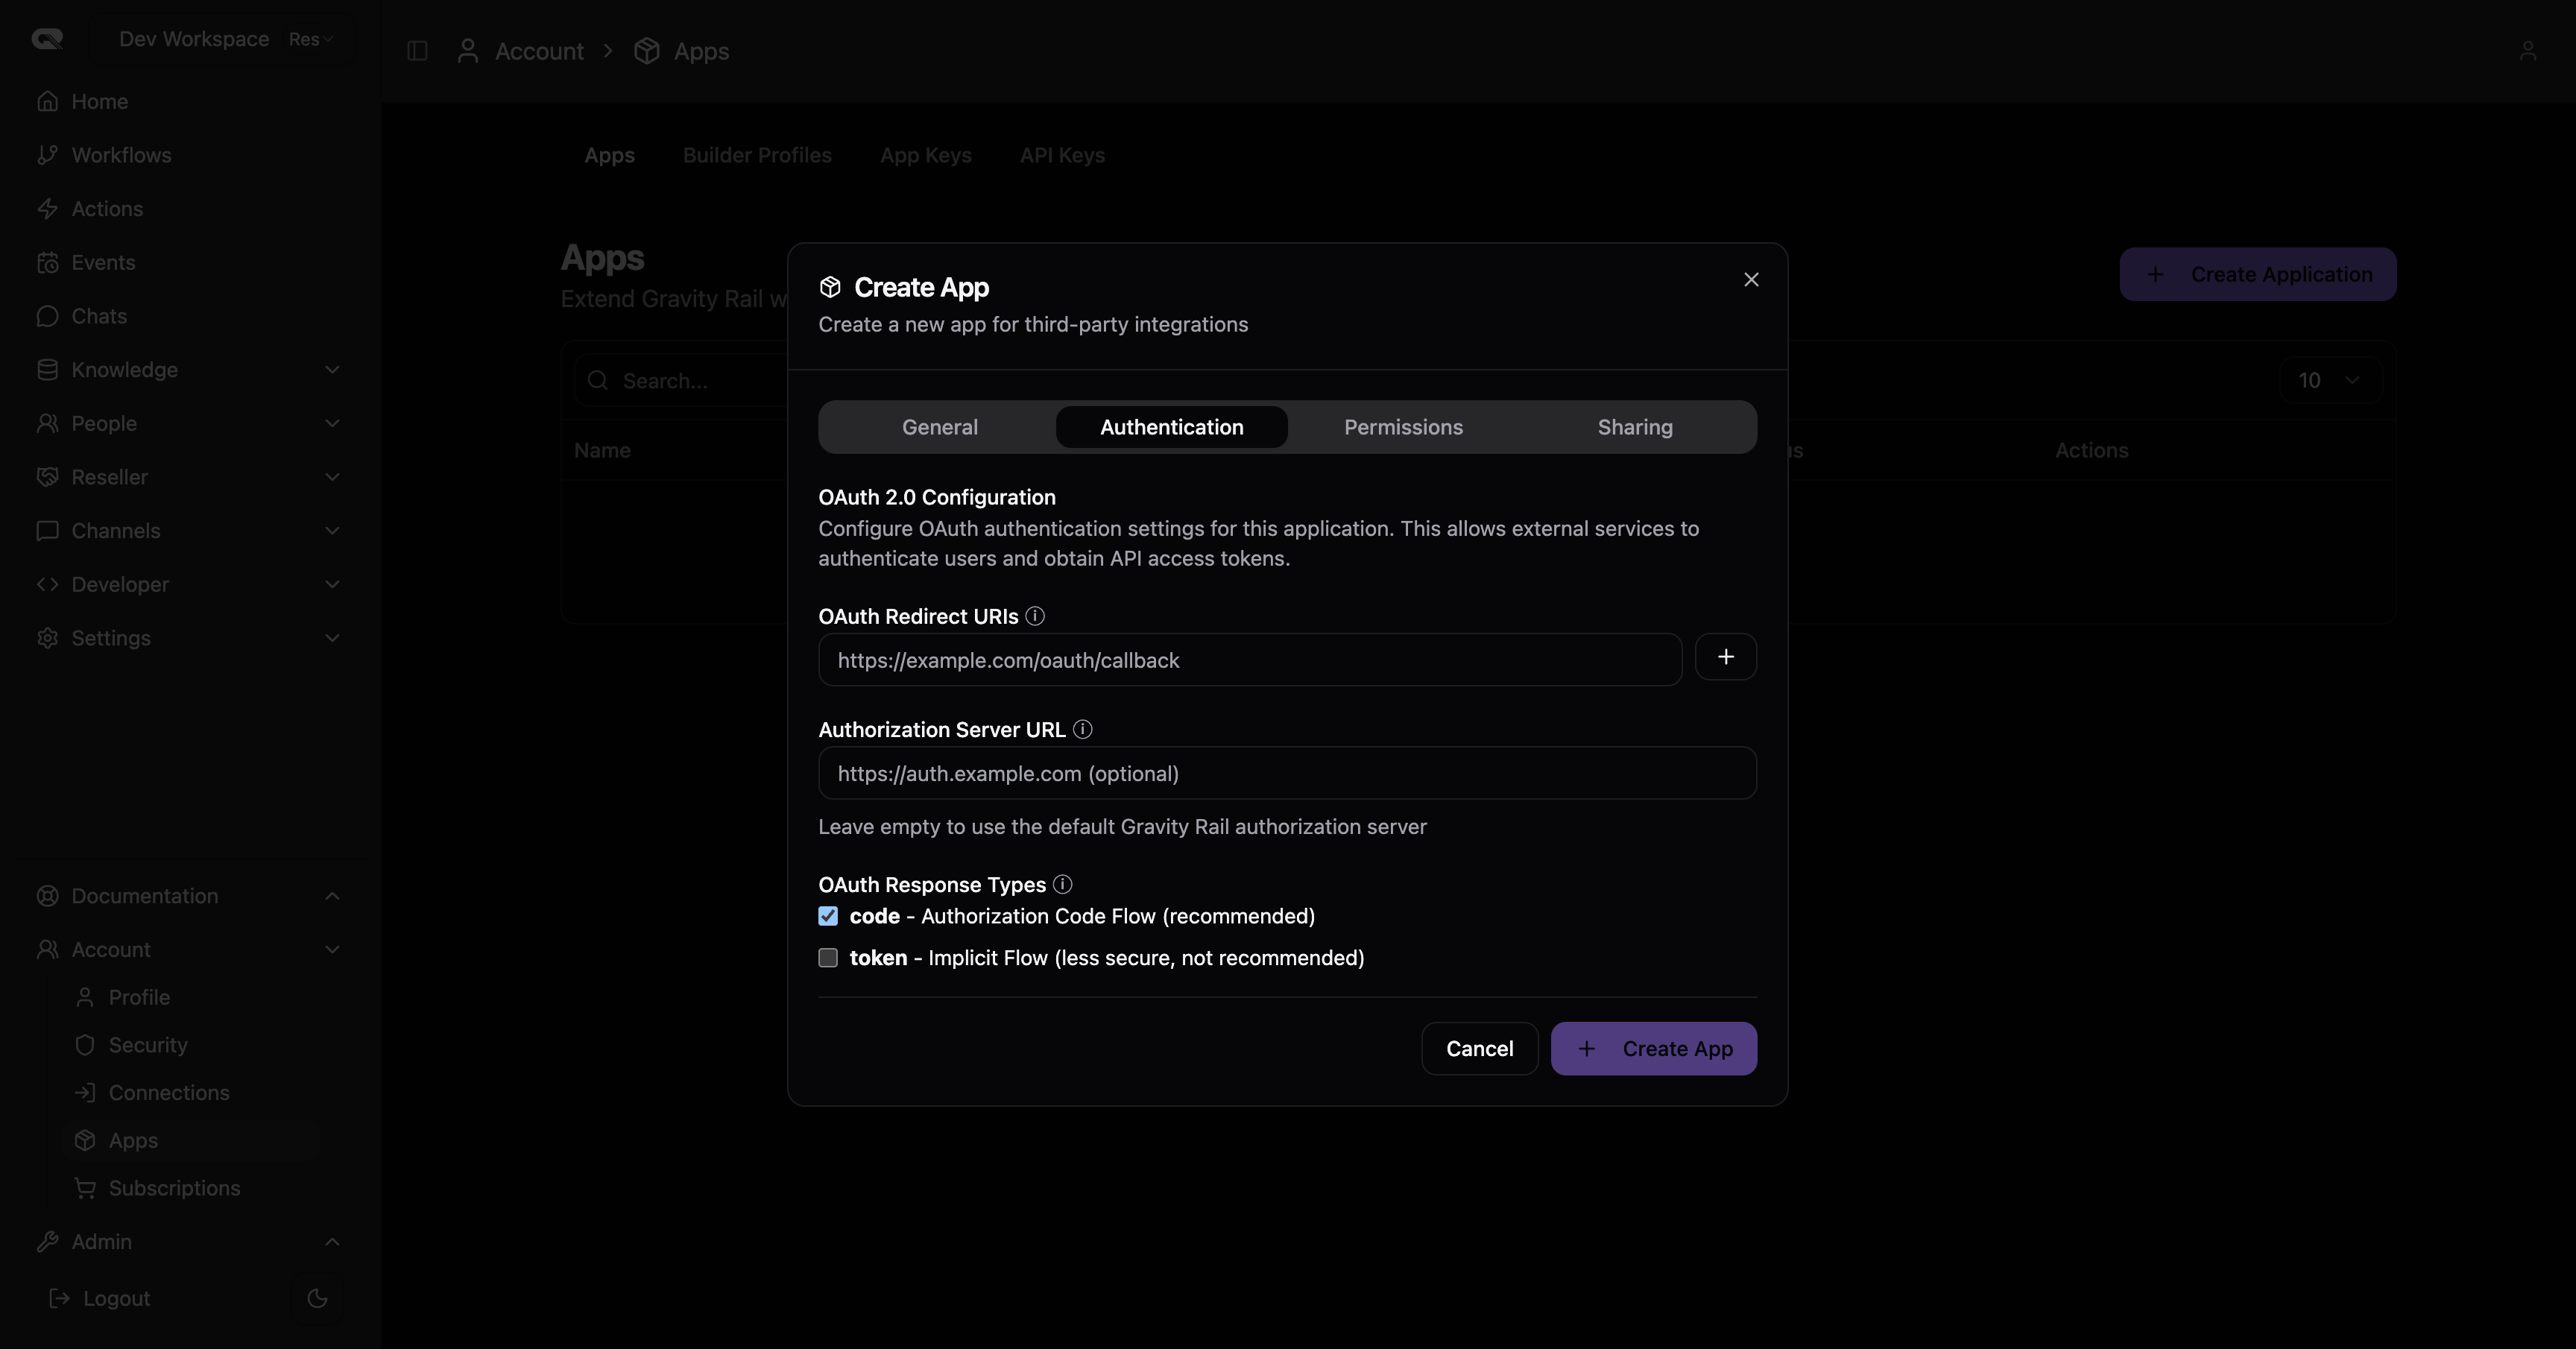
Task: Expand the Documentation section chevron
Action: [x=332, y=896]
